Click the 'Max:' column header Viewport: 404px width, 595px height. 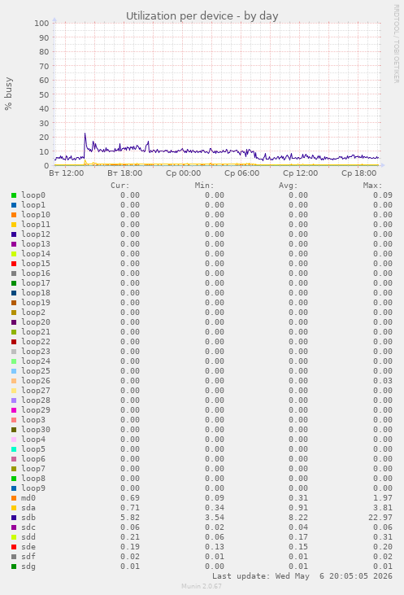(372, 186)
